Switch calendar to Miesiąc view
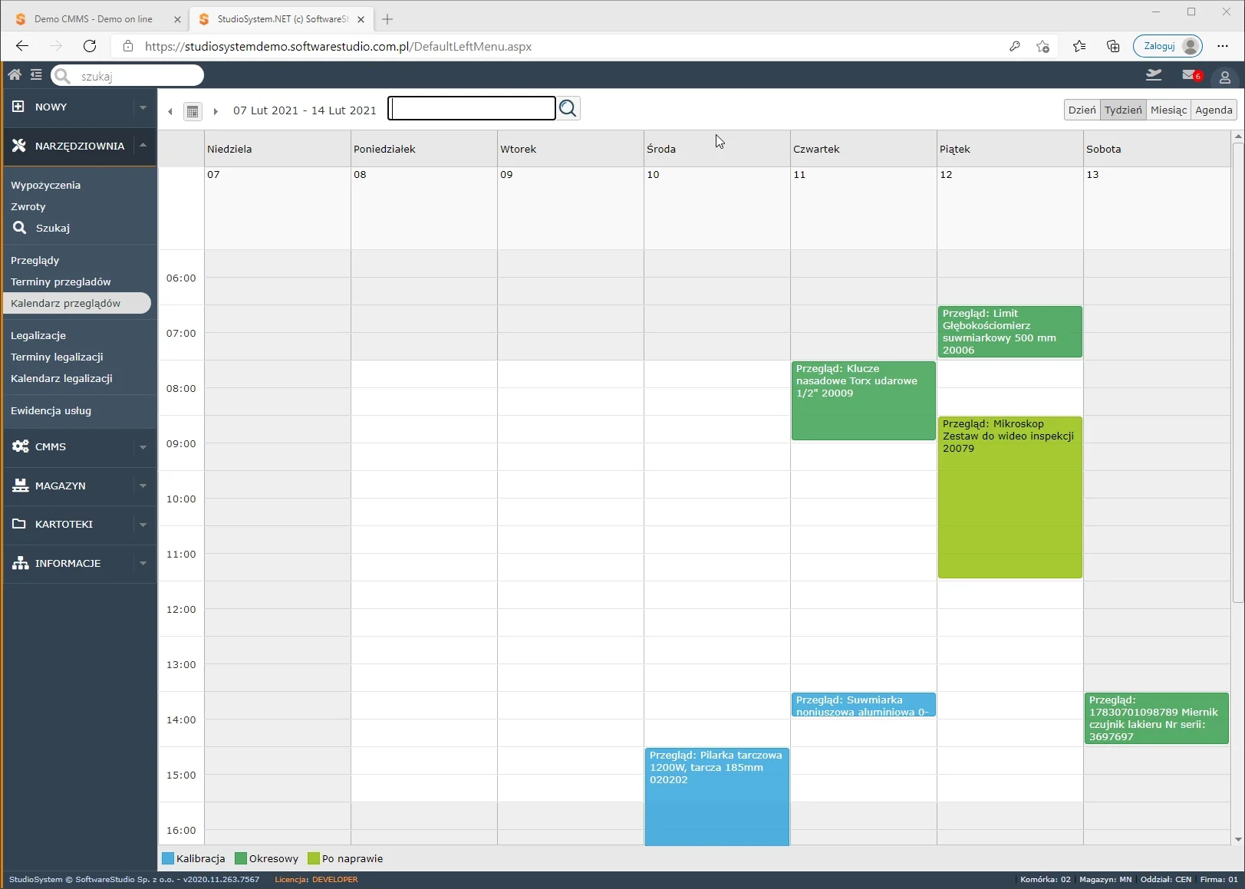 coord(1168,110)
